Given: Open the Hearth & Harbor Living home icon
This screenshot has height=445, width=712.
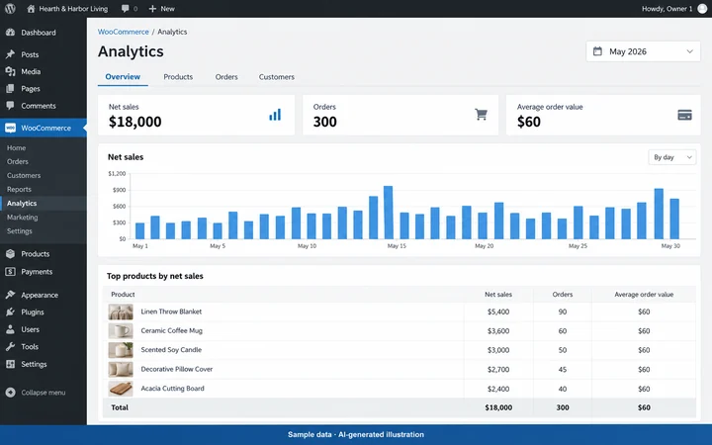Looking at the screenshot, I should coord(31,9).
